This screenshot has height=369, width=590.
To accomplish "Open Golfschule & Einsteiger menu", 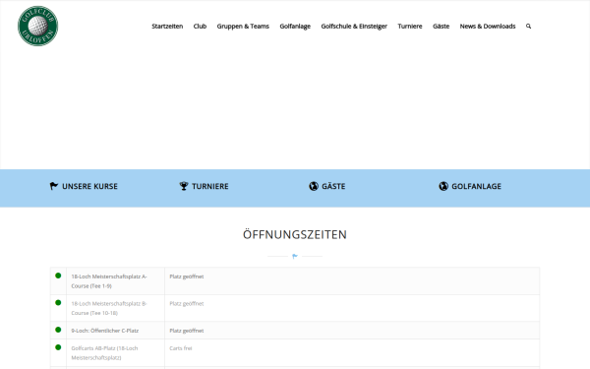I will coord(354,26).
